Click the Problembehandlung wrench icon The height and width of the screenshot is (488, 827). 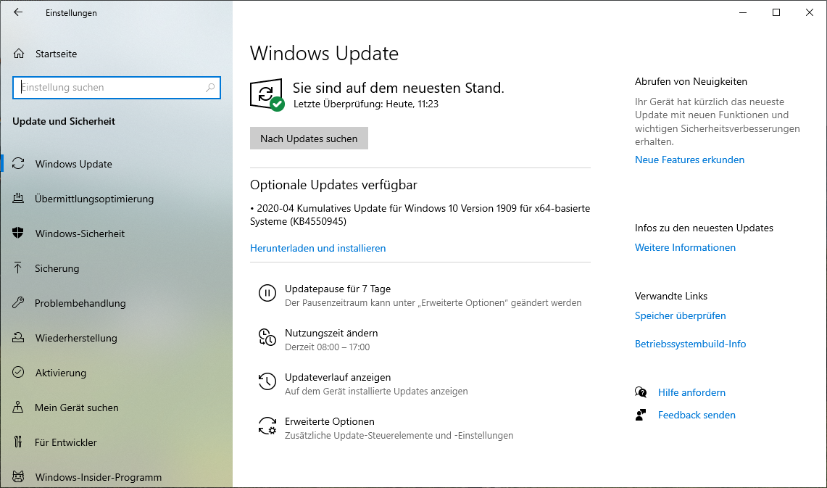[18, 303]
